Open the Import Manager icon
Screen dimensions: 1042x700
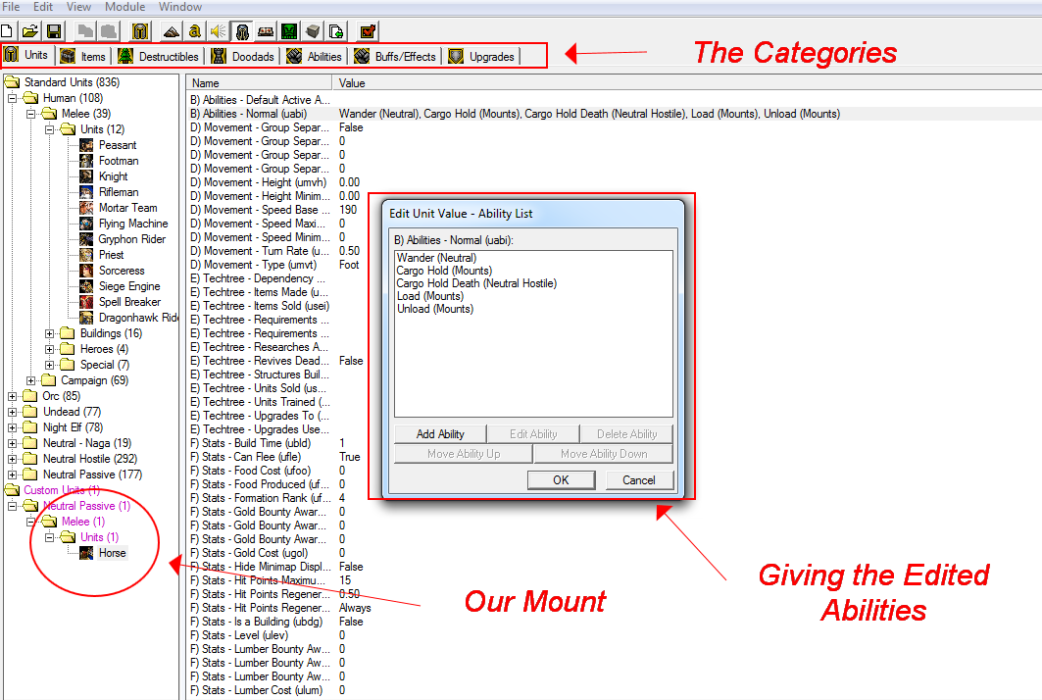[336, 31]
